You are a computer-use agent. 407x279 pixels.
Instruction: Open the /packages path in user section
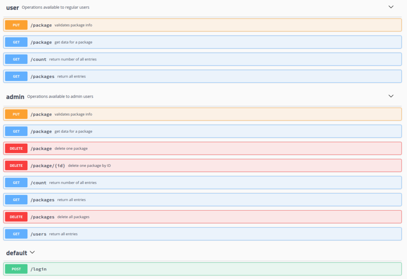(x=42, y=77)
